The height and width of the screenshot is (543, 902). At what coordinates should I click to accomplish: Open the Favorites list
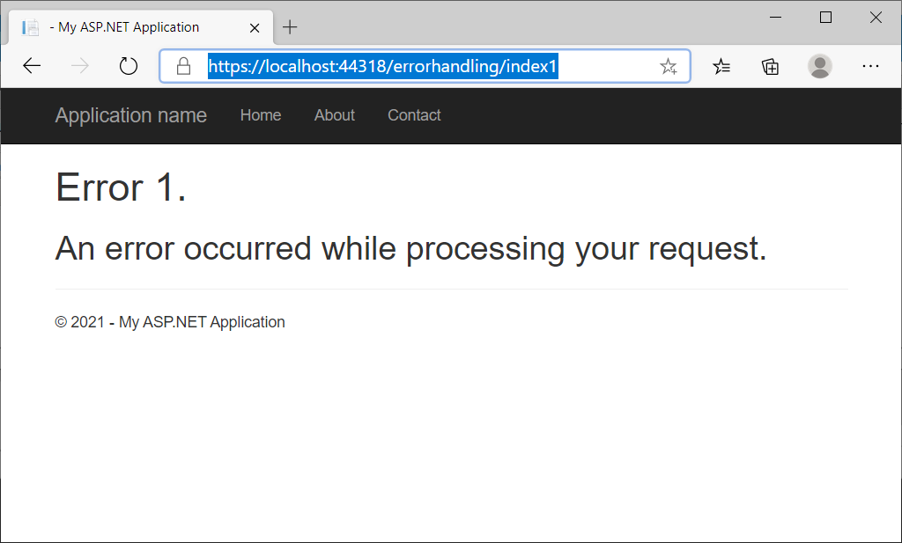[721, 66]
